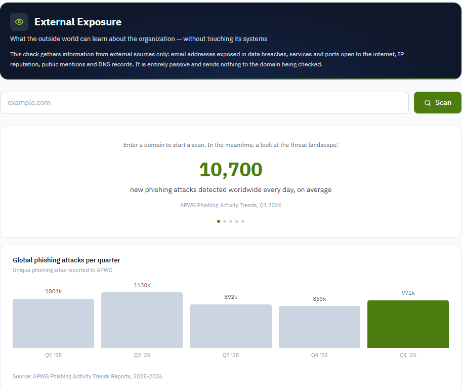Click "Enter a domain to start a scan" prompt
Viewport: 462px width, 388px height.
click(231, 145)
